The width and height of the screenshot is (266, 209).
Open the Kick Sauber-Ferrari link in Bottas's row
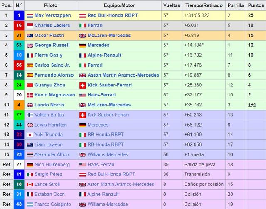point(108,115)
